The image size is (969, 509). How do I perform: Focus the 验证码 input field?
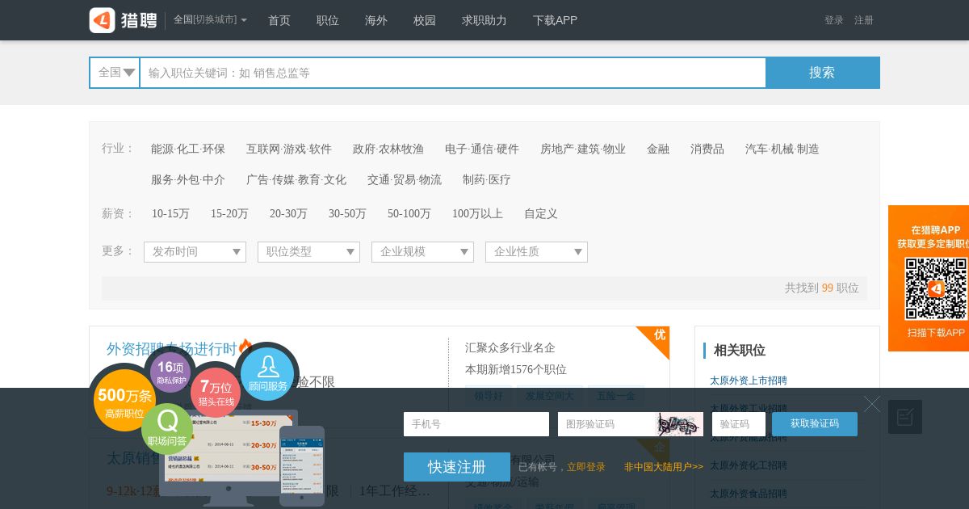click(x=738, y=424)
